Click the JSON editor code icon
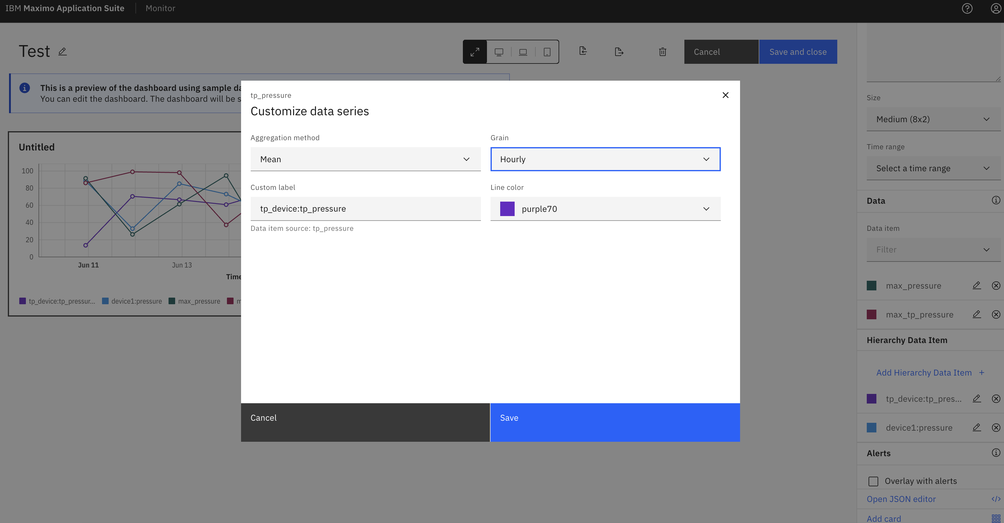This screenshot has height=523, width=1004. (x=996, y=499)
